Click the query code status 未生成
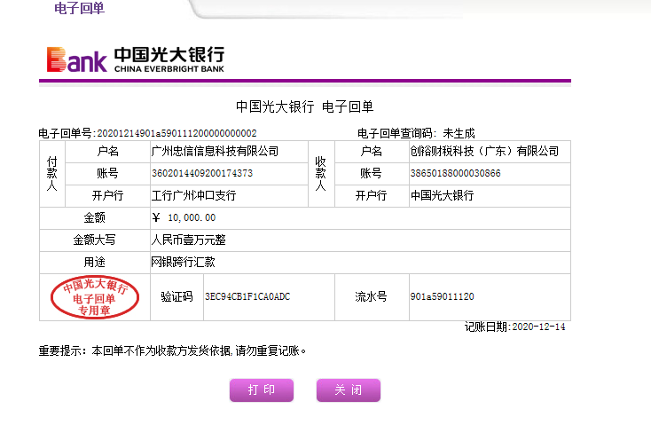Viewport: 651px width, 433px height. coord(459,133)
